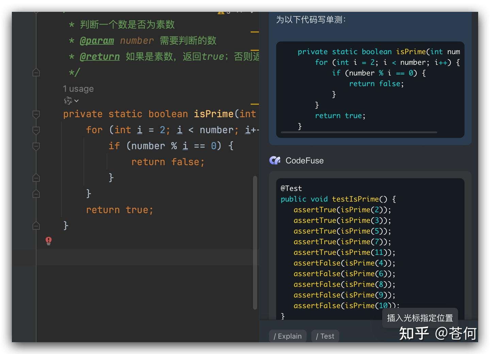The height and width of the screenshot is (354, 490).
Task: Click the /Test command button
Action: 325,336
